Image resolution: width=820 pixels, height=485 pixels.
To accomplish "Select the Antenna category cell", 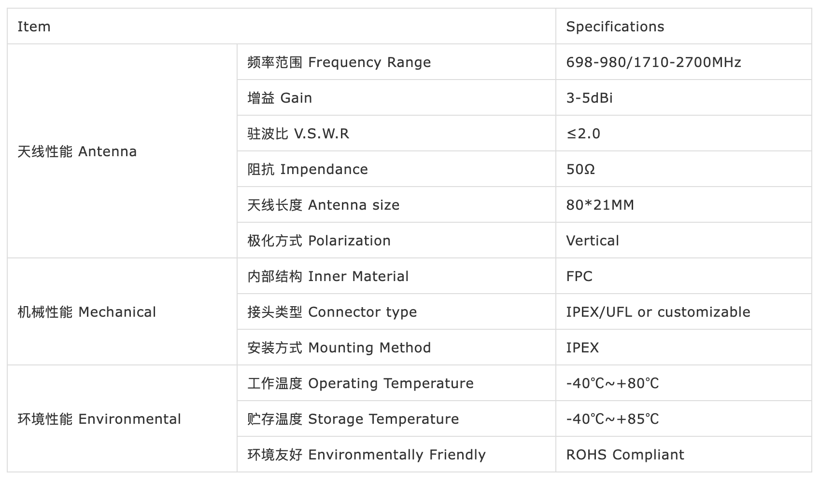I will [77, 151].
